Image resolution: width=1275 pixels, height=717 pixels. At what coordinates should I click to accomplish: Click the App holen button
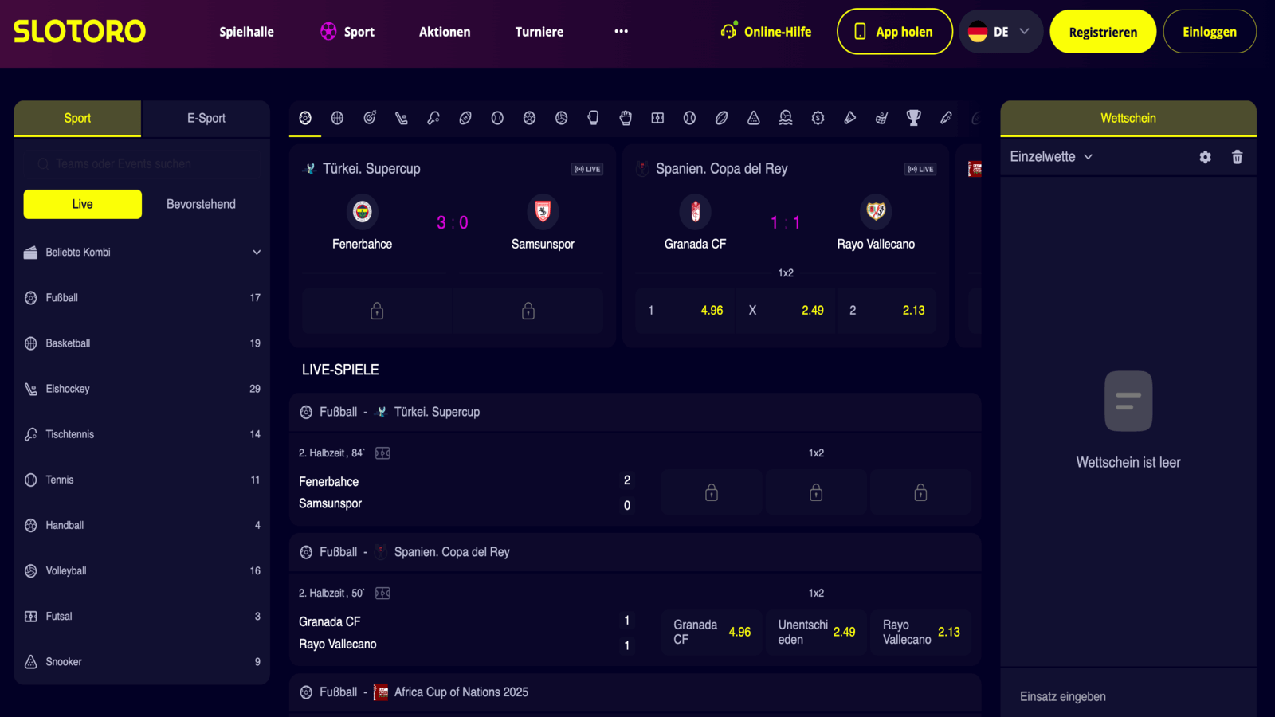pyautogui.click(x=895, y=32)
